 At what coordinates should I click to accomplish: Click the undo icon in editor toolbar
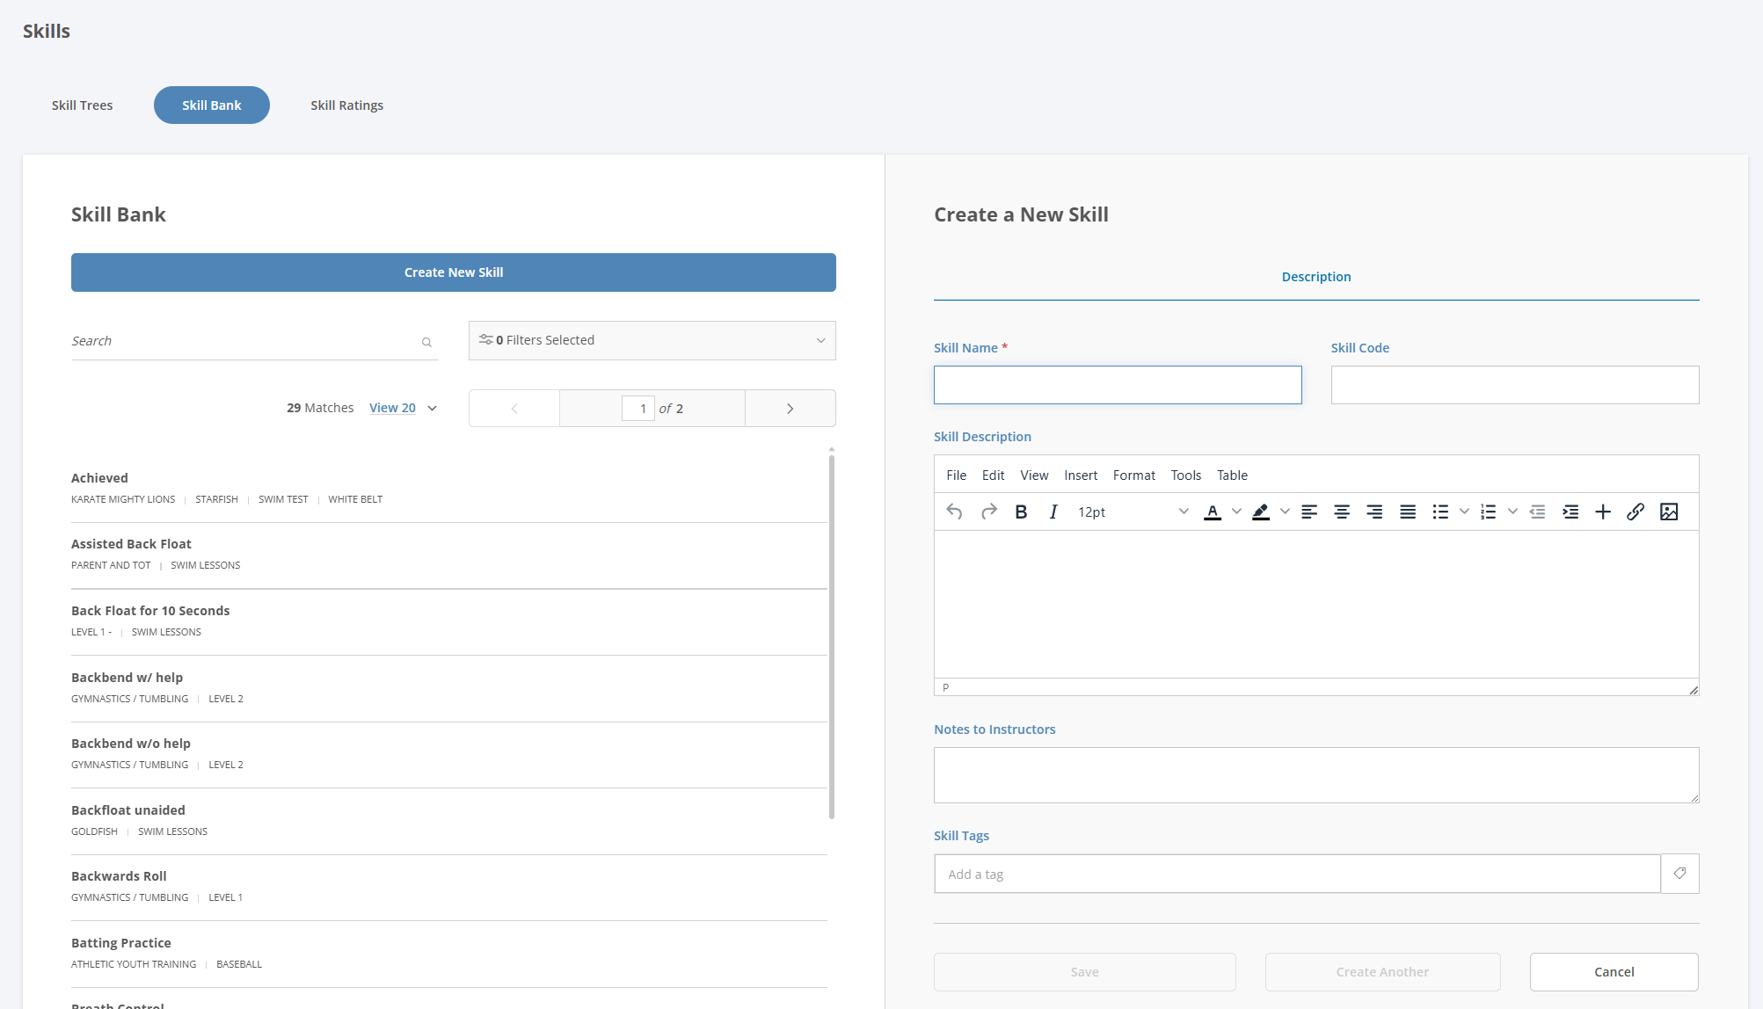(x=954, y=512)
